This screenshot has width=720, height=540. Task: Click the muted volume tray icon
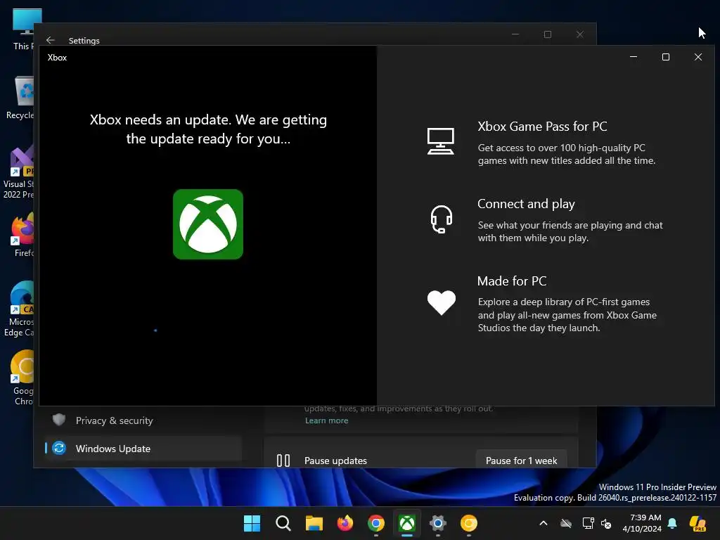pyautogui.click(x=606, y=523)
